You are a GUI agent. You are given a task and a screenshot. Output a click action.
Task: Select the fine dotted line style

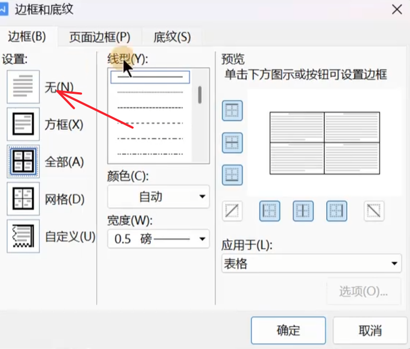tap(150, 92)
